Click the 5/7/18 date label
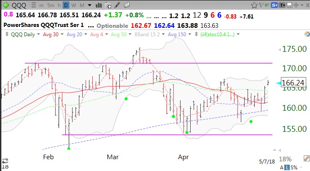Screen dimensions: 310x171 [x=267, y=162]
